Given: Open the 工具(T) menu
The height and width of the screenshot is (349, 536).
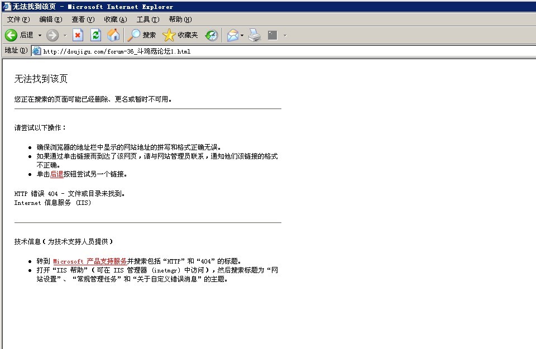Looking at the screenshot, I should (x=148, y=20).
